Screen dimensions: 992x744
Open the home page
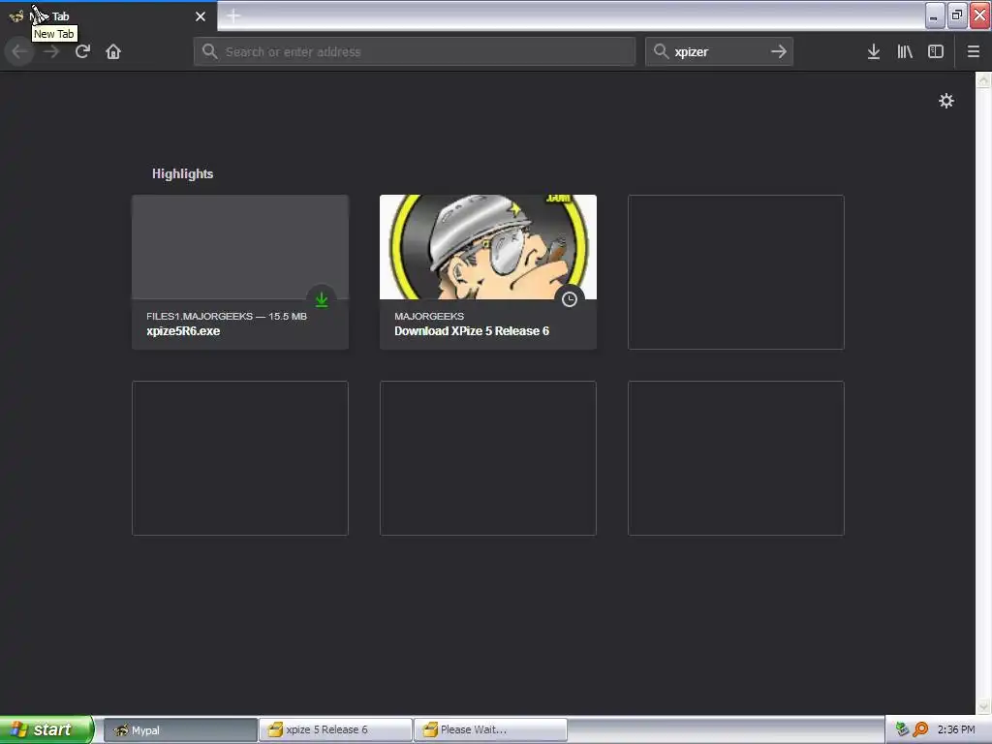pos(113,51)
